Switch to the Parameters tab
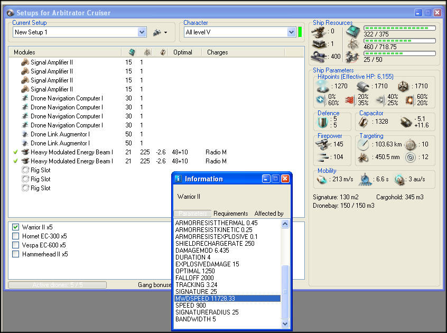The width and height of the screenshot is (447, 333). (193, 214)
